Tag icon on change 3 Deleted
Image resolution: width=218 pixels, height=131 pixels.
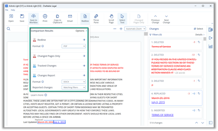click(199, 81)
